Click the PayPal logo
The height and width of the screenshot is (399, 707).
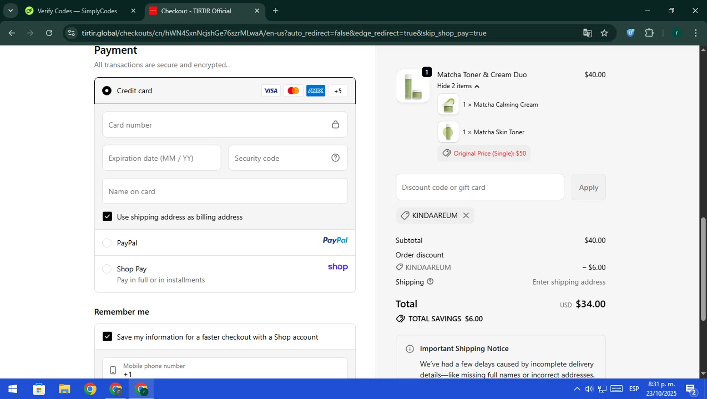click(335, 240)
